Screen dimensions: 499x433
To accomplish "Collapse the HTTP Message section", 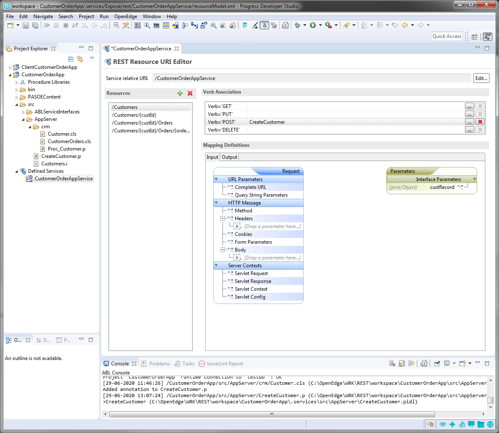I will tap(216, 203).
